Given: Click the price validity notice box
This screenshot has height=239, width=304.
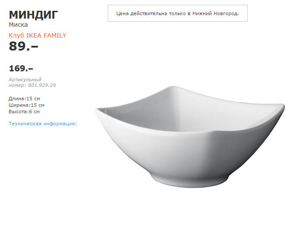Looking at the screenshot, I should 178,13.
